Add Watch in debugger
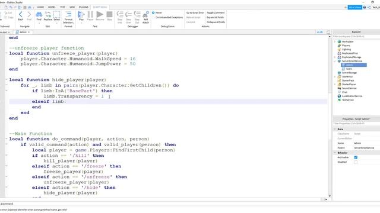 145,17
